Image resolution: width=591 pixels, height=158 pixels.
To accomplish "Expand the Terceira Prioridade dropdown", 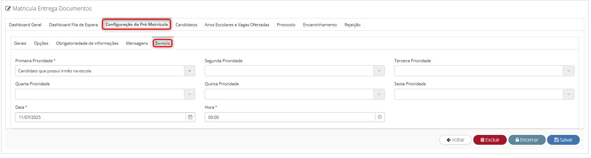I will pos(484,71).
